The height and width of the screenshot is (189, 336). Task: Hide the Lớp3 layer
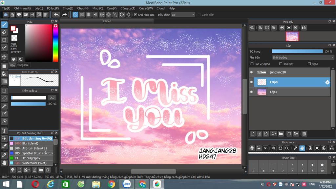[x=252, y=92]
